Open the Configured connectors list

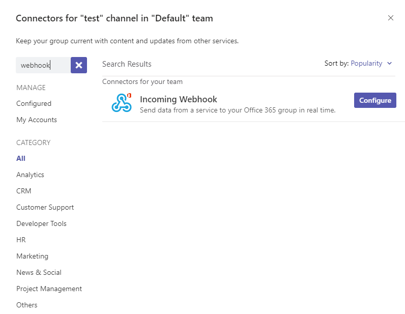click(x=34, y=103)
